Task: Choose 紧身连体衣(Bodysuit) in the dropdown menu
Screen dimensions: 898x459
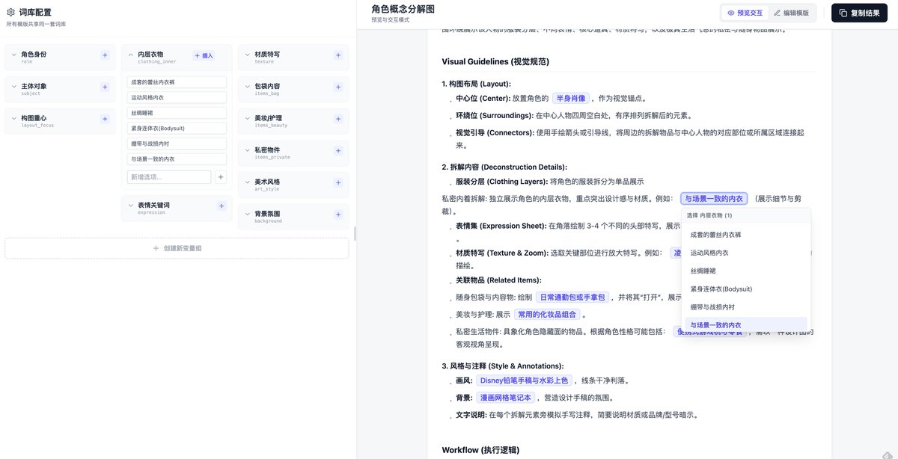Action: tap(746, 289)
